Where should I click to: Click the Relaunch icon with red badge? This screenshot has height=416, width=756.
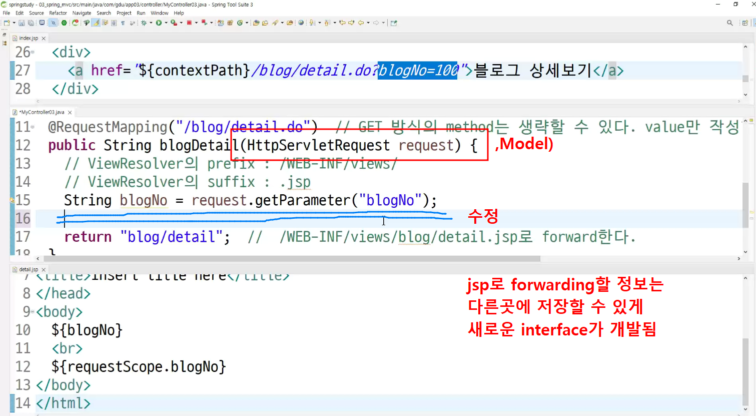tap(75, 23)
